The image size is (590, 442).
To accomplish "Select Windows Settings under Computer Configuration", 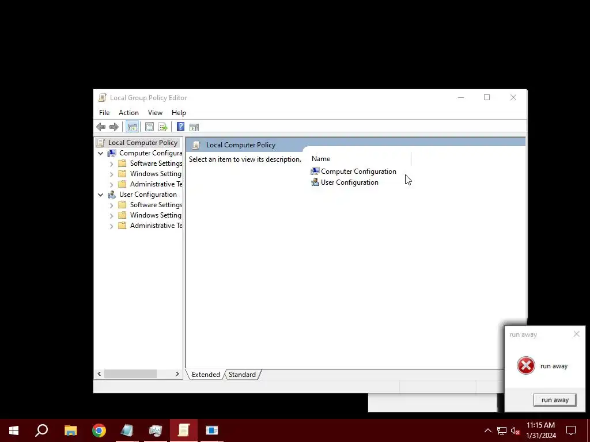I will (x=156, y=174).
